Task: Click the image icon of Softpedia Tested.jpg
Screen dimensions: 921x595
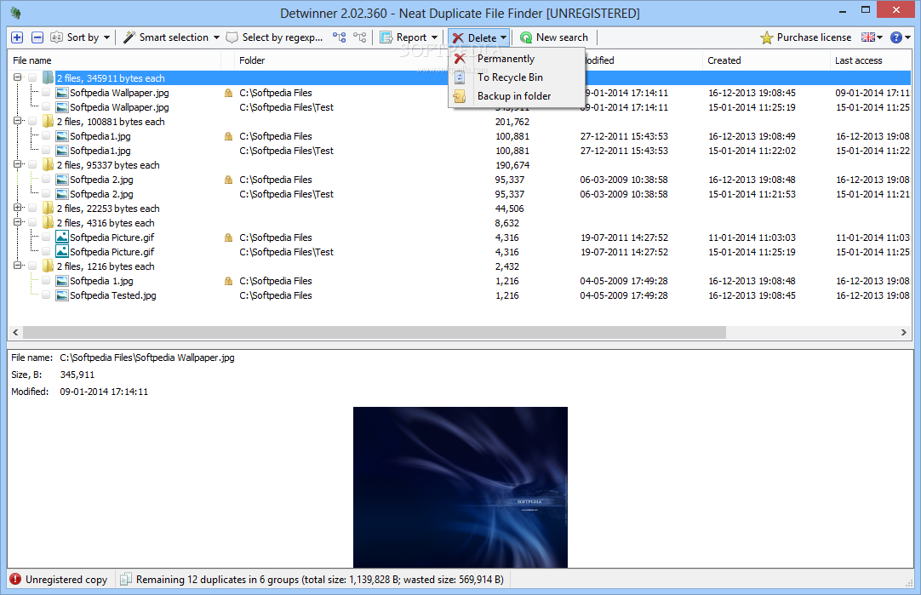Action: 61,295
